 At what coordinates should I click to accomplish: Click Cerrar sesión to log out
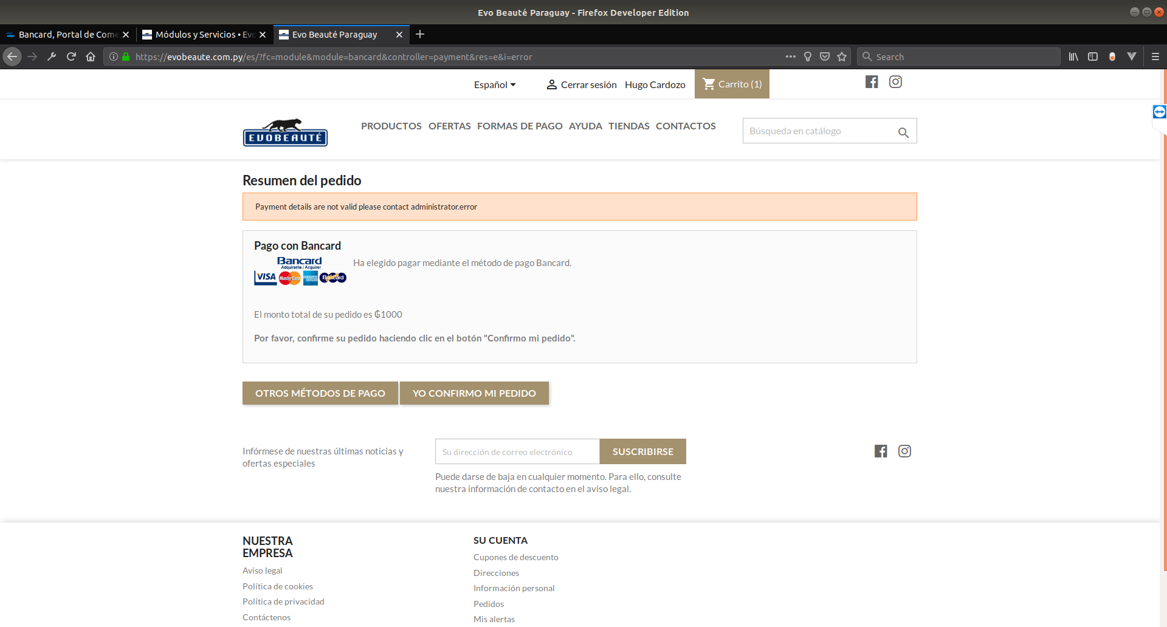coord(582,84)
